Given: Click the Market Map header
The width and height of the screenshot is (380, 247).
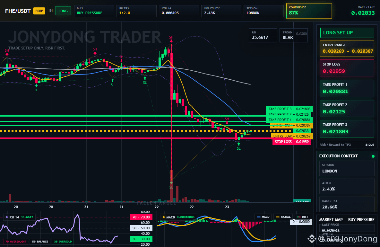Looking at the screenshot, I should click(331, 220).
